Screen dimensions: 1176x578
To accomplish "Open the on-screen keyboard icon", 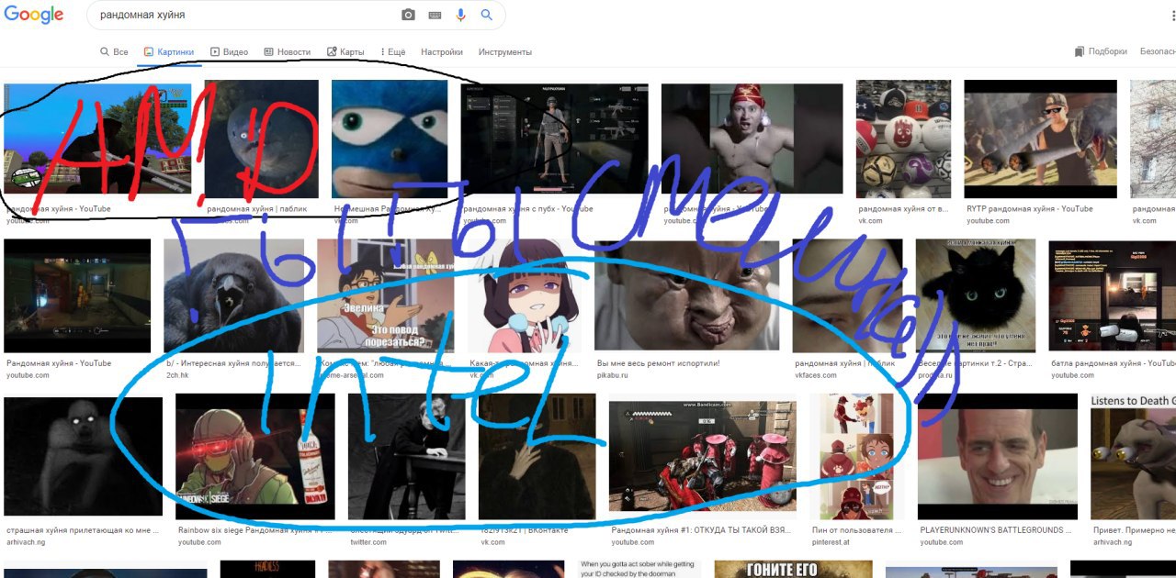I will (x=435, y=16).
